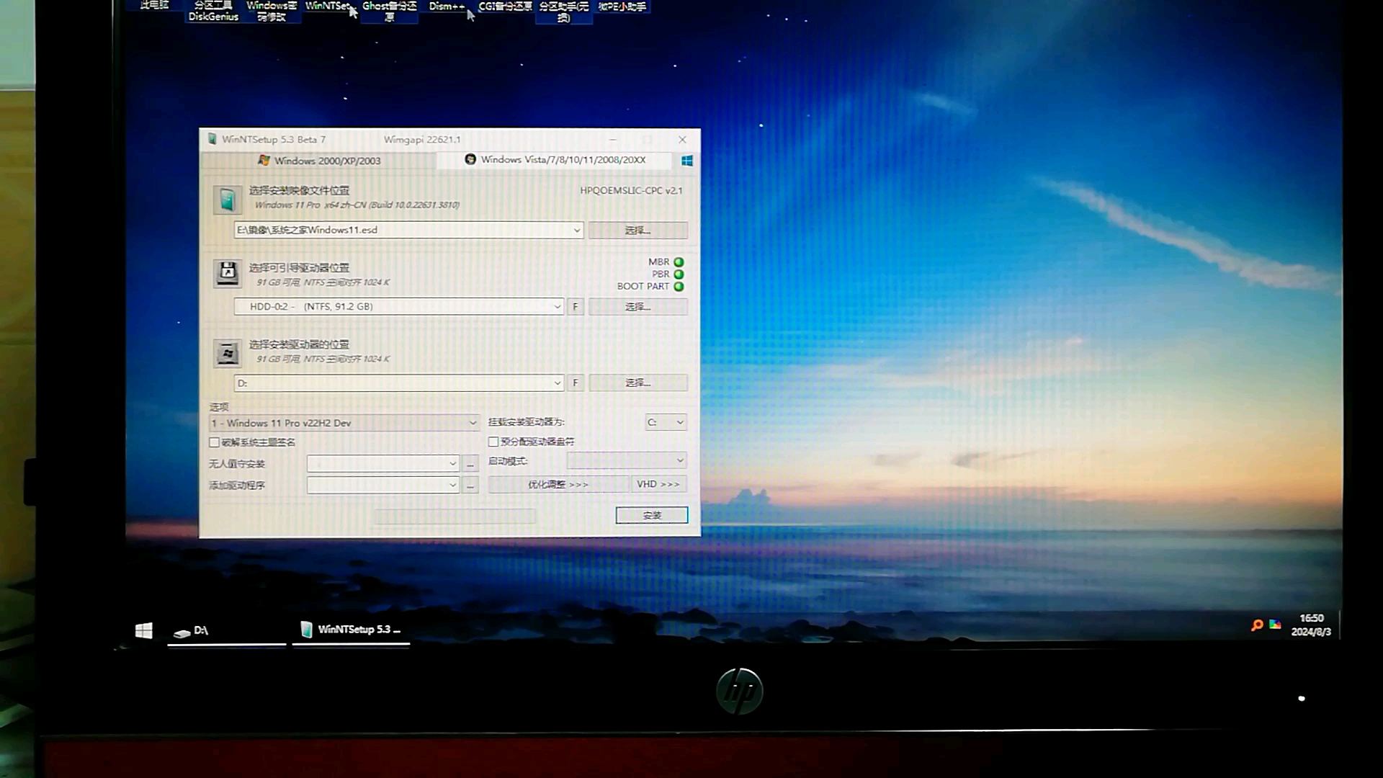Viewport: 1383px width, 778px height.
Task: Select the DiskGenius desktop shortcut
Action: [x=213, y=11]
